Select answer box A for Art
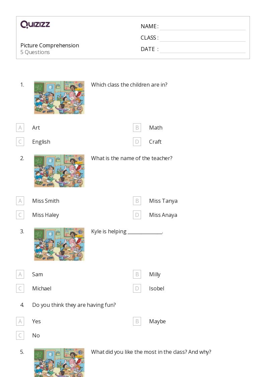266x377 pixels. (20, 128)
